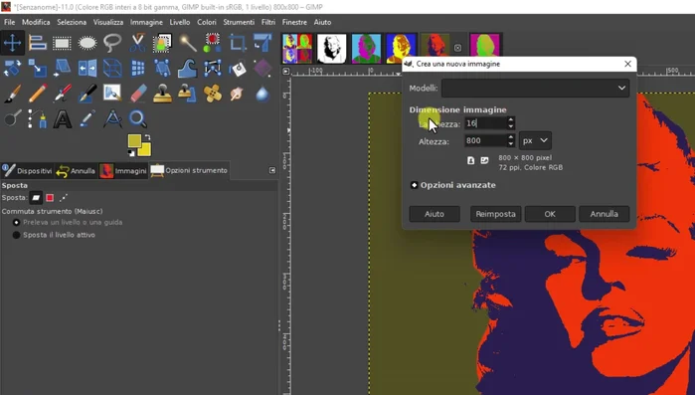
Task: Select the Smudge finger tool
Action: (238, 94)
